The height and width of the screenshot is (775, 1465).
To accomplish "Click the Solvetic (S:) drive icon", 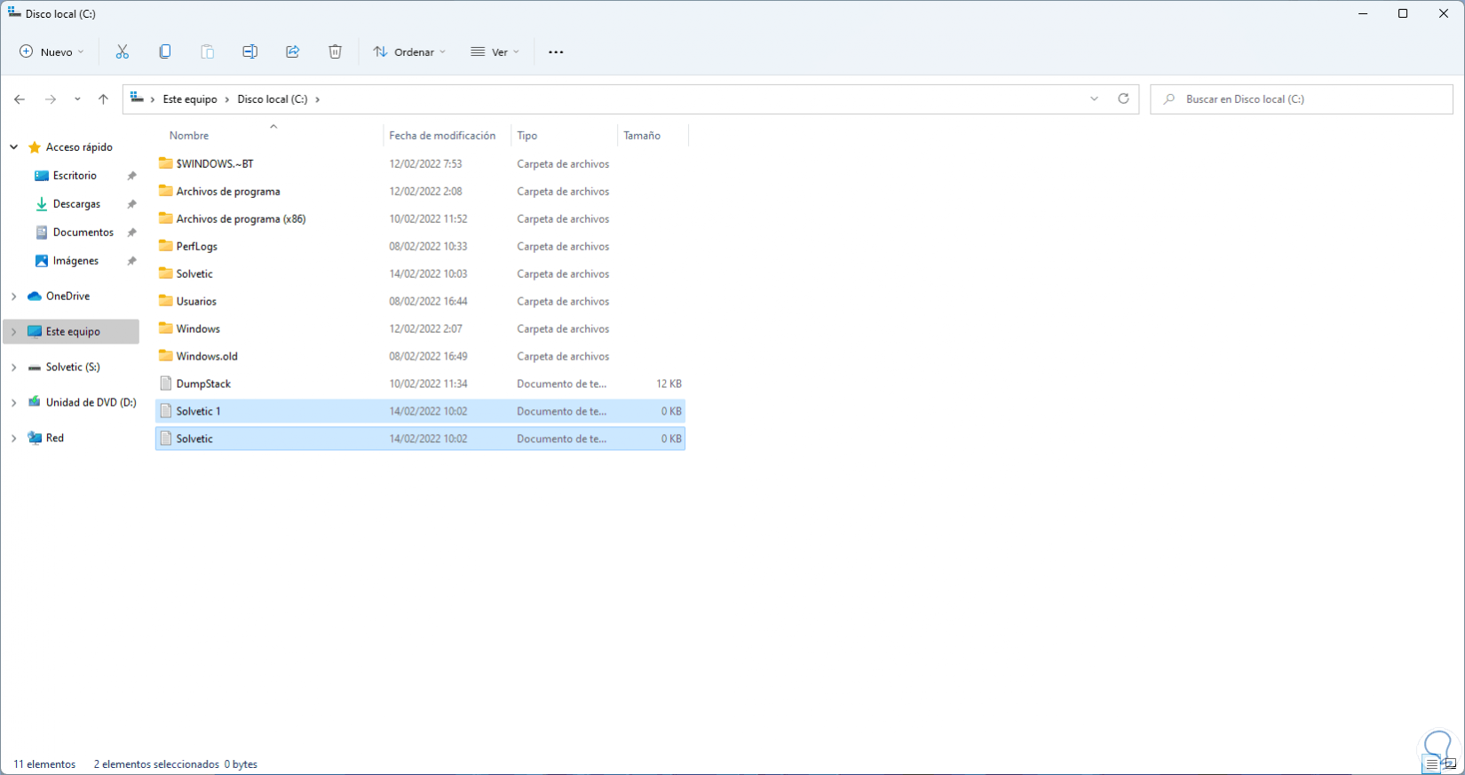I will (35, 368).
